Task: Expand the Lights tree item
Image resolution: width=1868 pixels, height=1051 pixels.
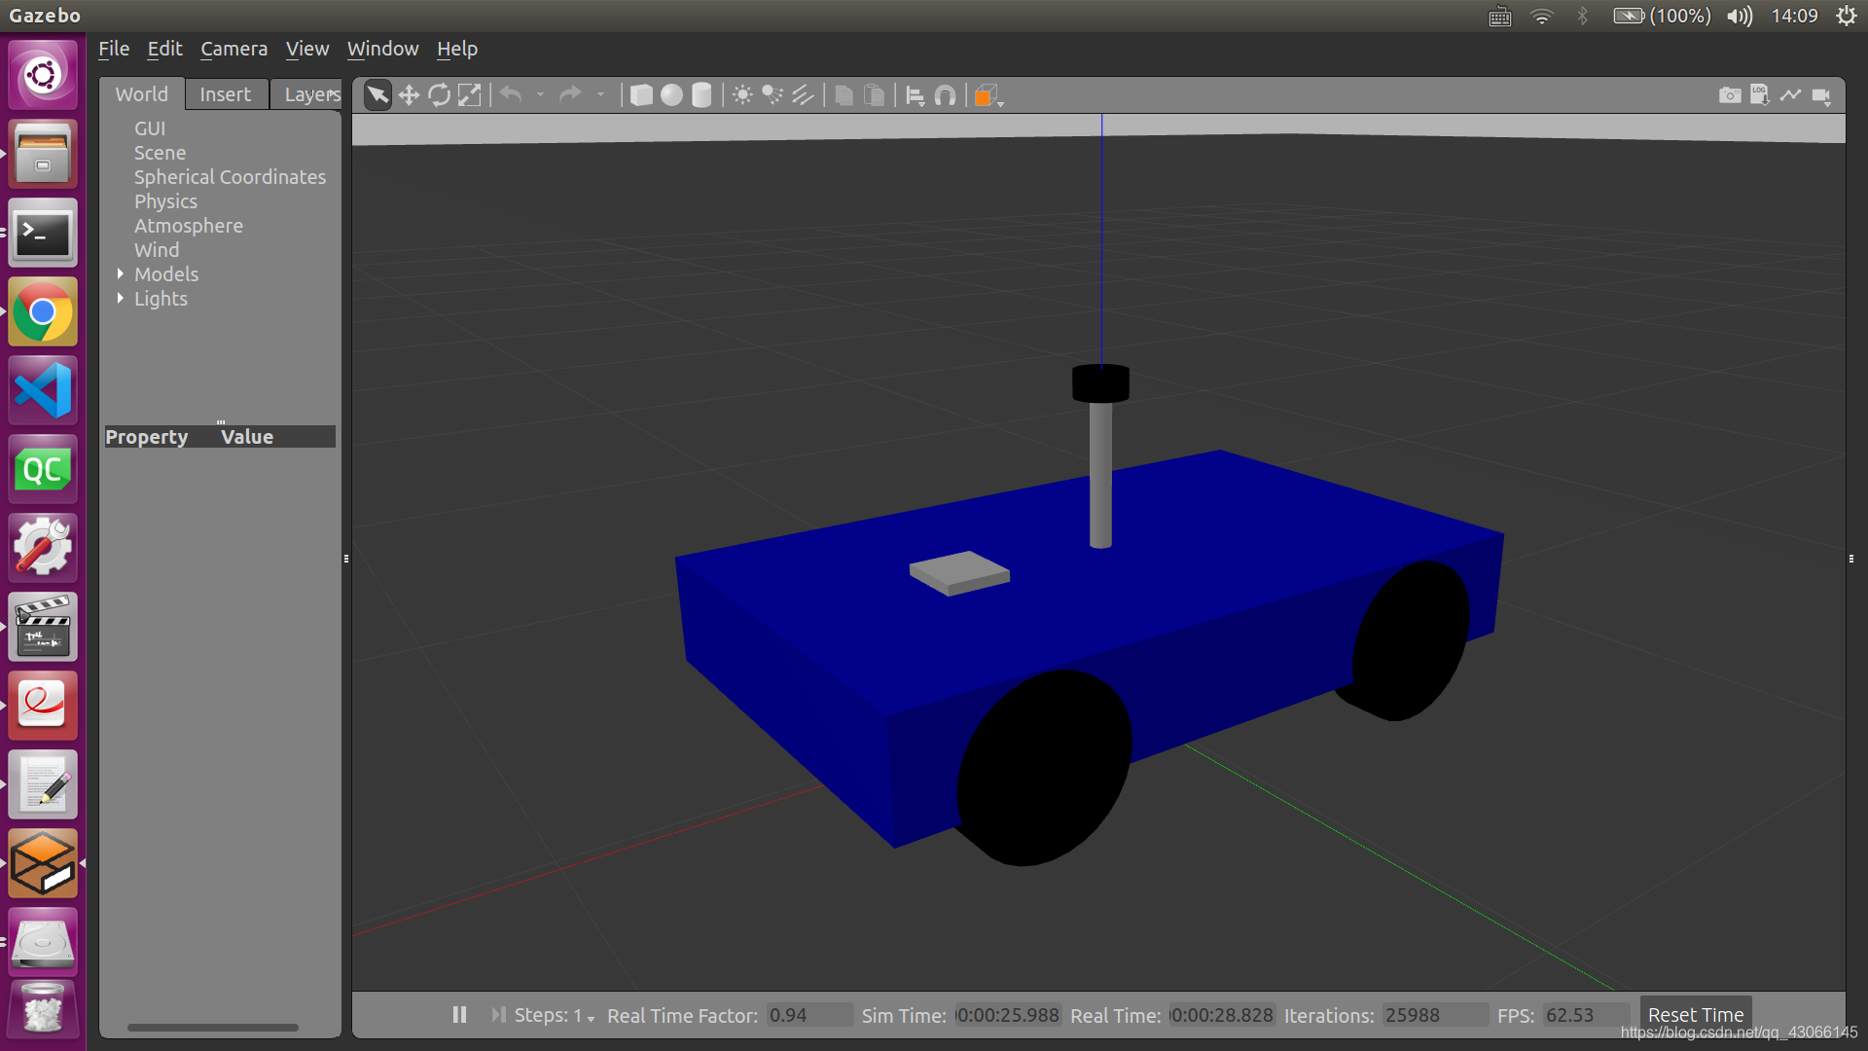Action: (121, 299)
